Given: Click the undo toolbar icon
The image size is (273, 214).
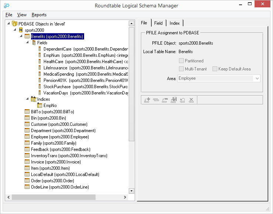Looking at the screenshot, I should click(x=183, y=100).
